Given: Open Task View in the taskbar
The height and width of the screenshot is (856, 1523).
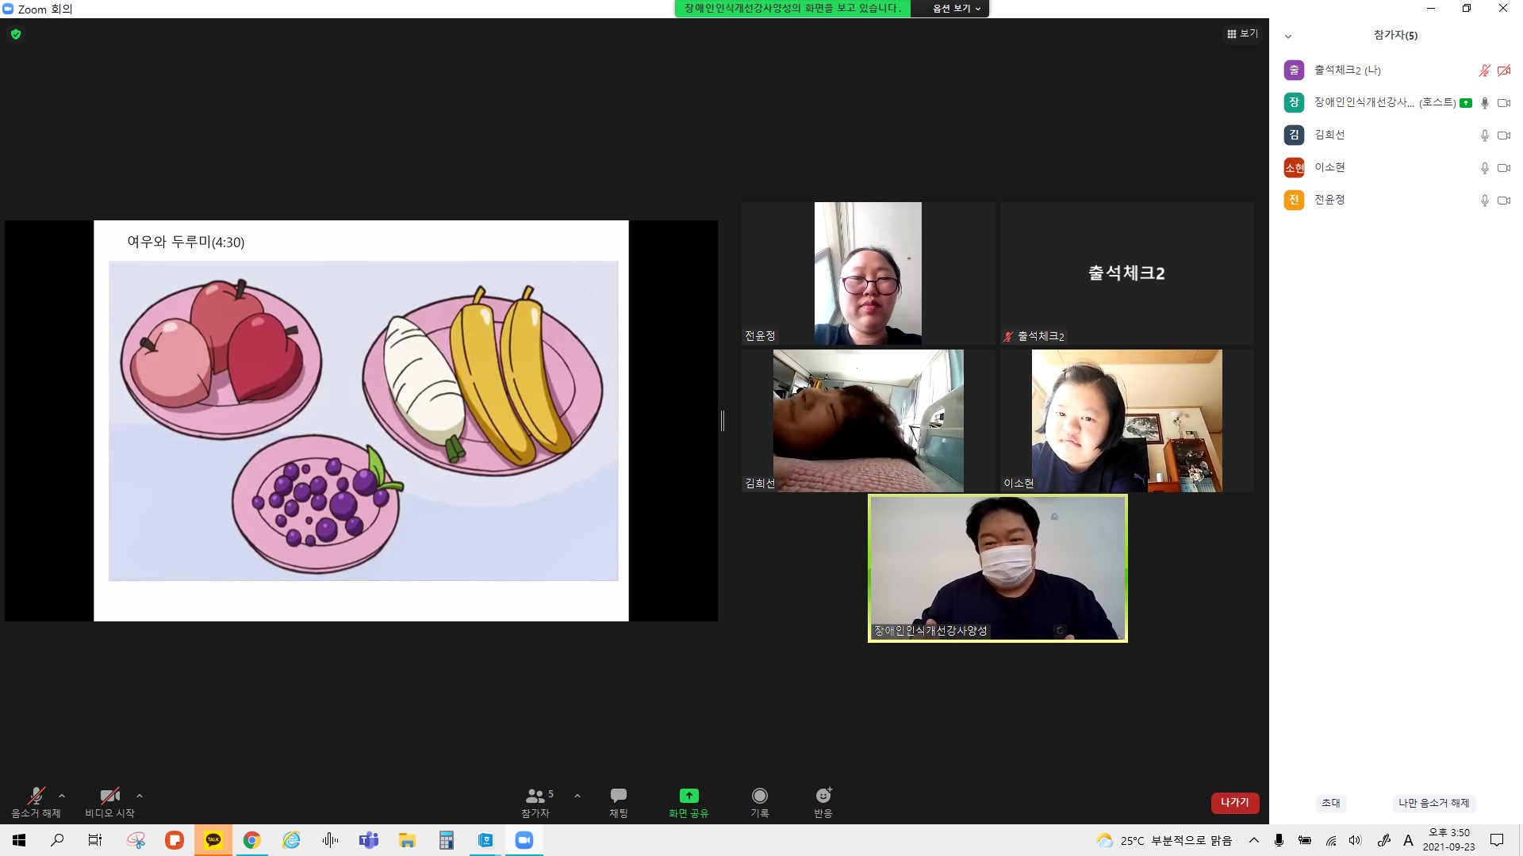Looking at the screenshot, I should (x=95, y=840).
